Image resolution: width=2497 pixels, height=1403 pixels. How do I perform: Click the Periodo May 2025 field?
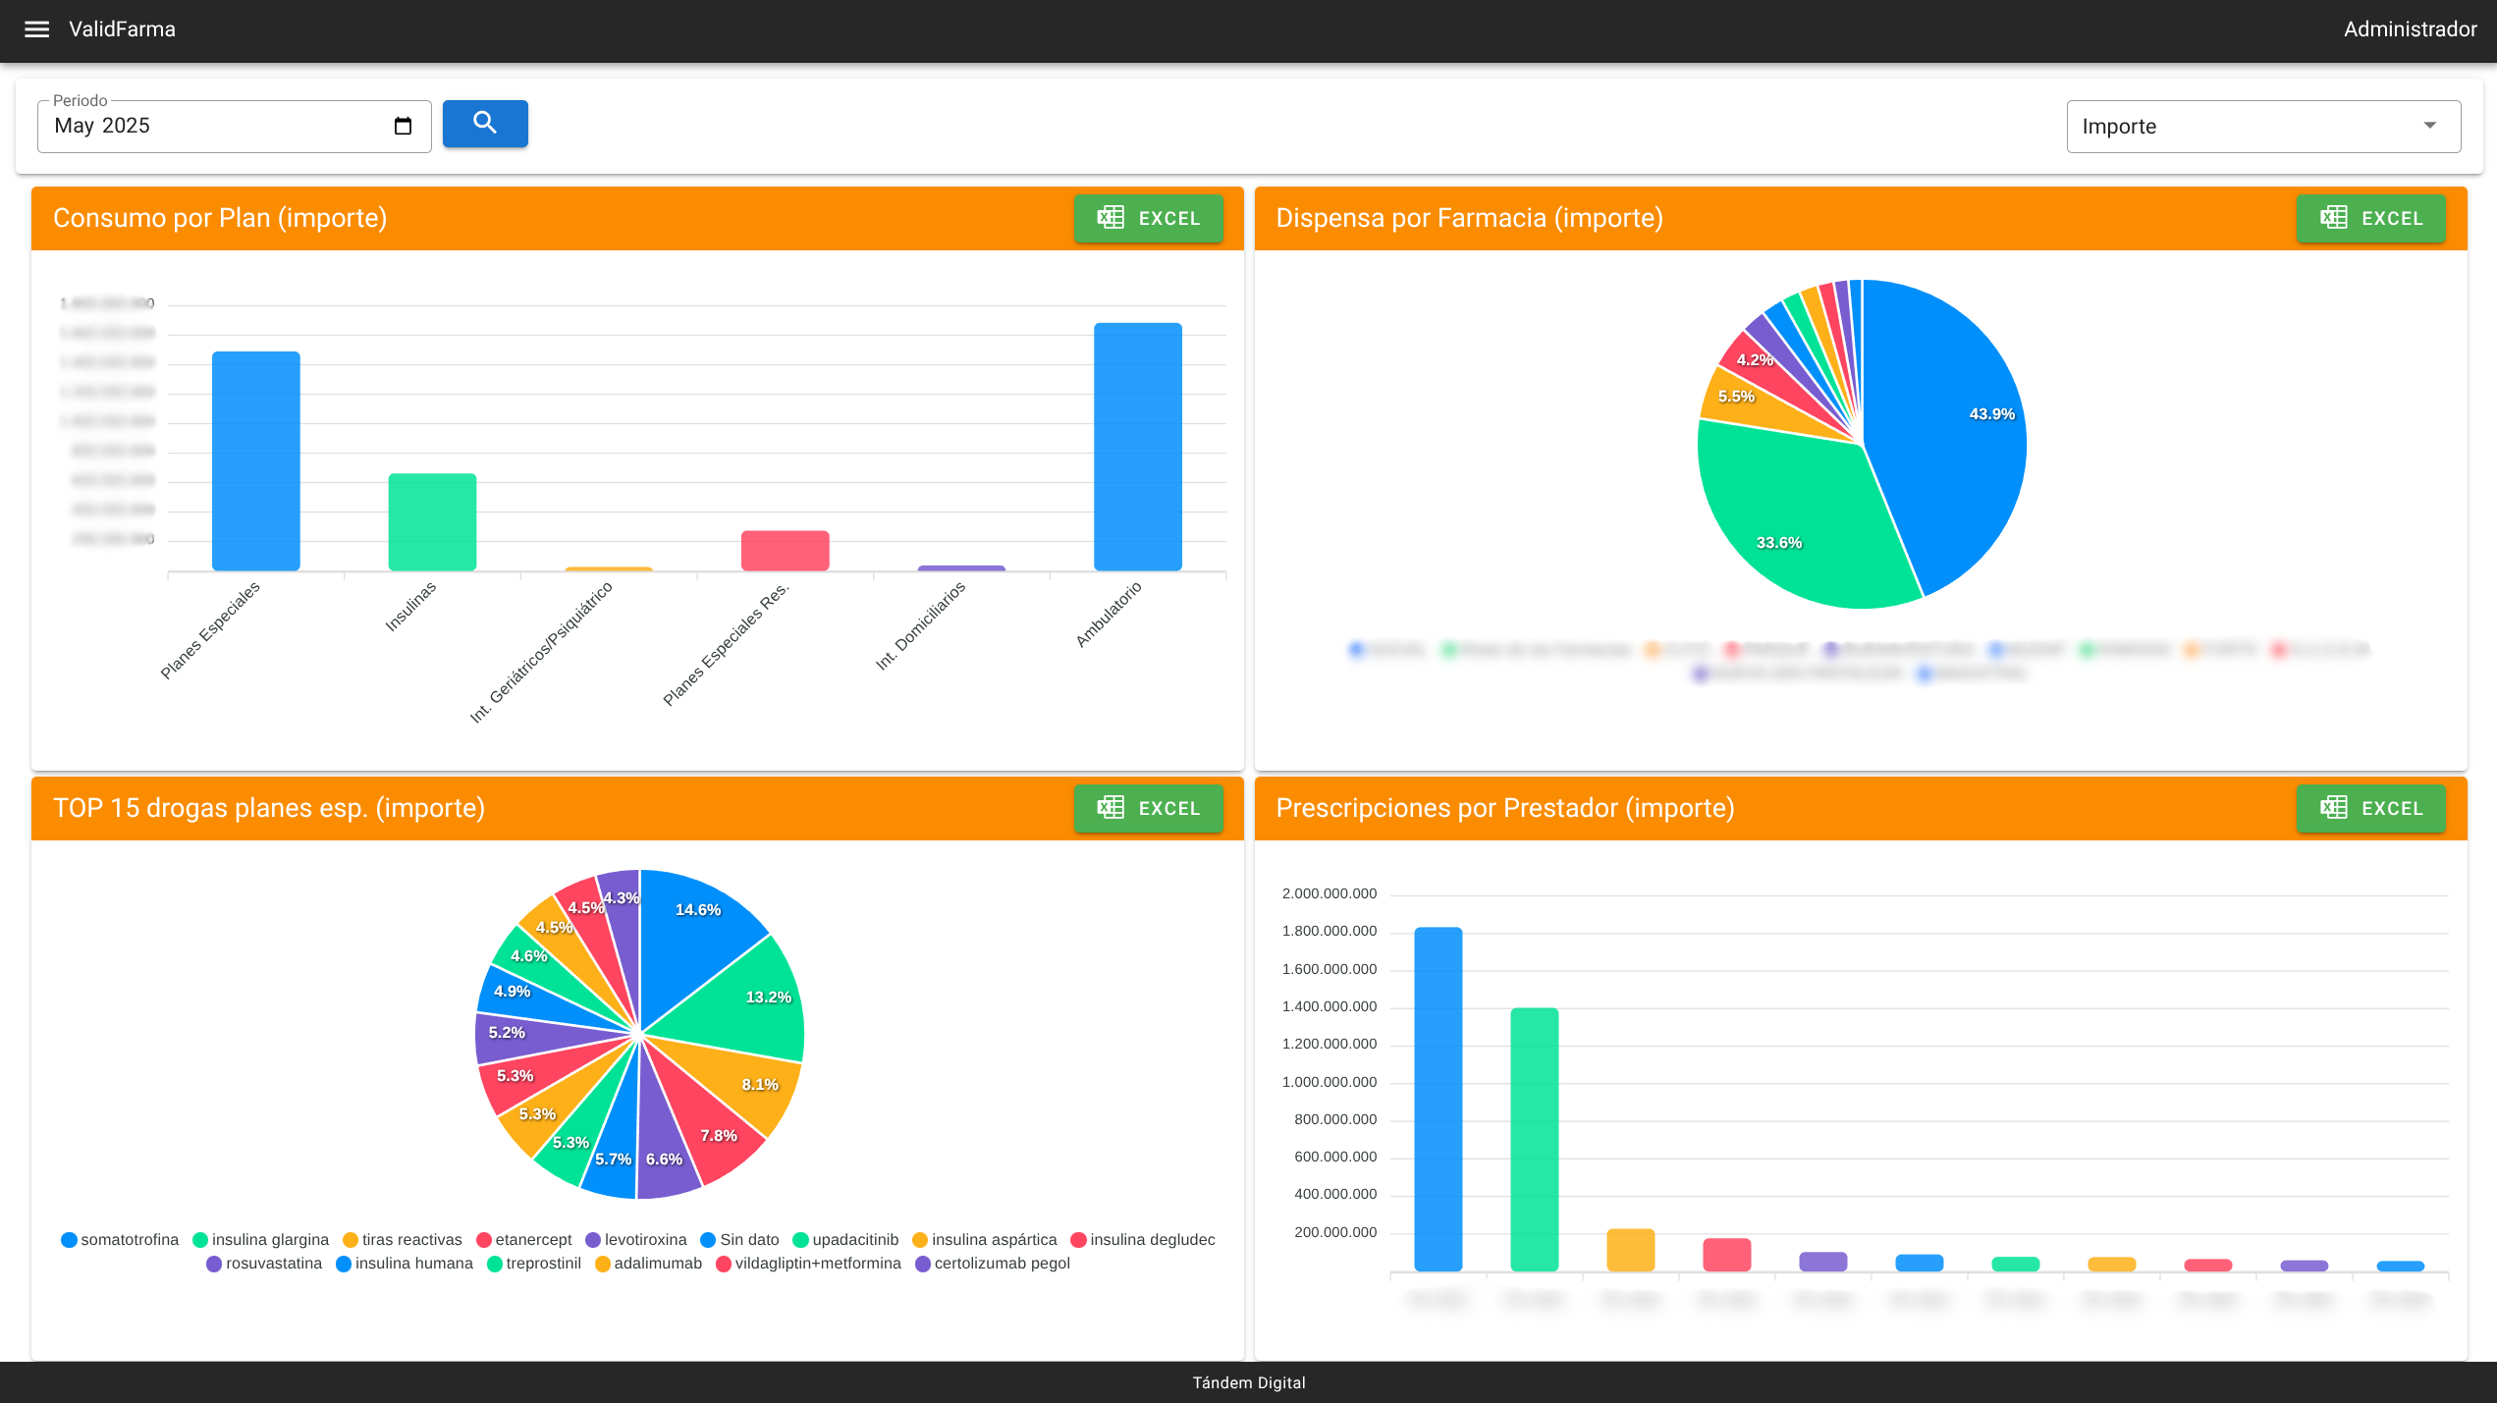[x=216, y=126]
